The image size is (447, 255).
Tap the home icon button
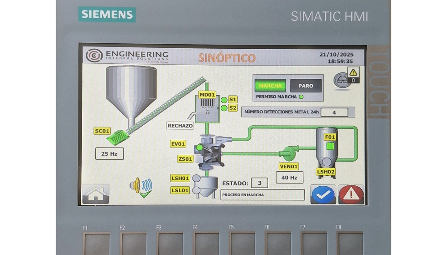(x=96, y=194)
